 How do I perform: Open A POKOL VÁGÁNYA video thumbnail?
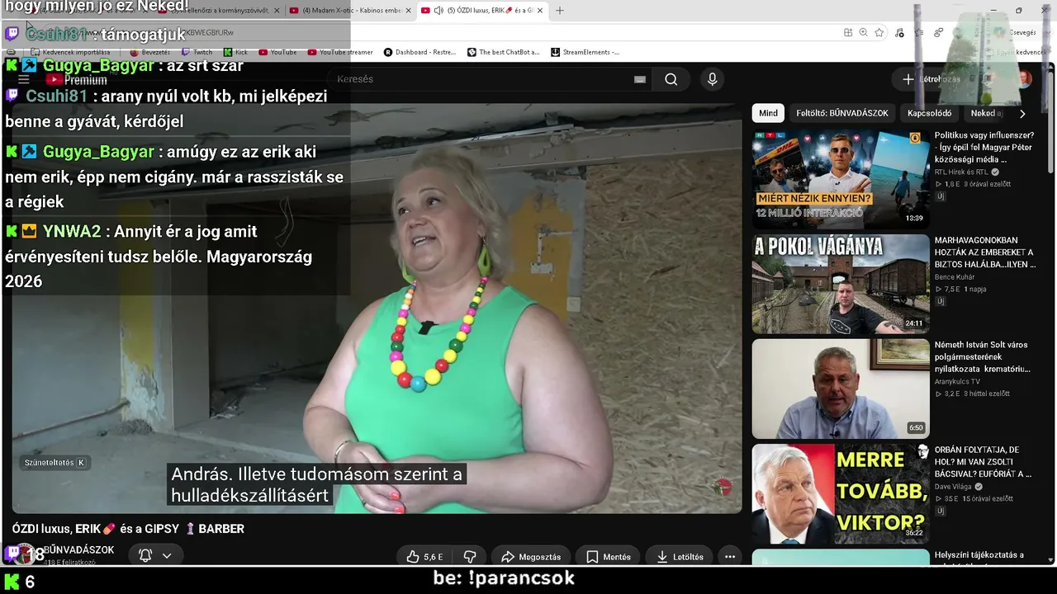coord(841,283)
